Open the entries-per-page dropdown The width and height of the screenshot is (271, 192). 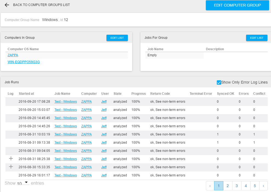pyautogui.click(x=23, y=183)
